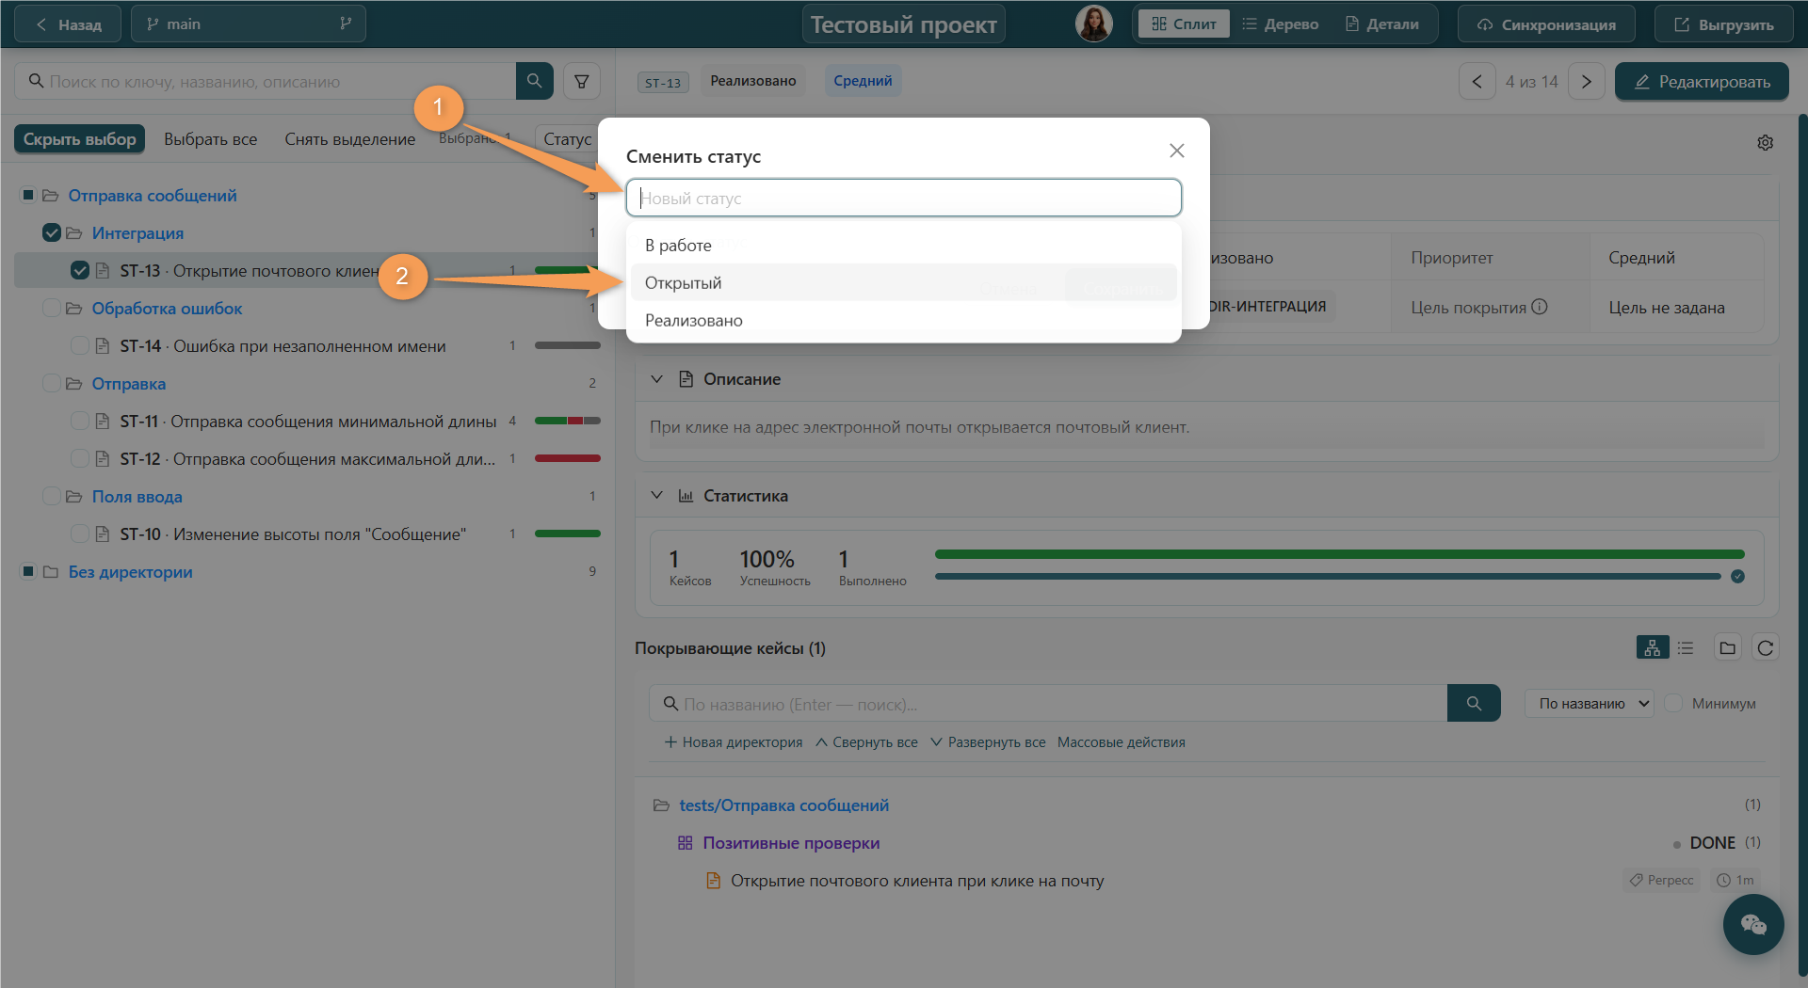Click the ST-11 status progress bar
The height and width of the screenshot is (988, 1808).
point(568,421)
